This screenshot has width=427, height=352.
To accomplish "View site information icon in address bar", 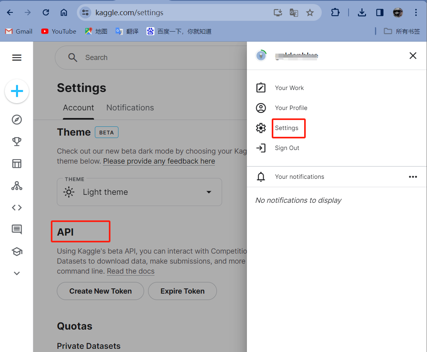I will coord(85,12).
